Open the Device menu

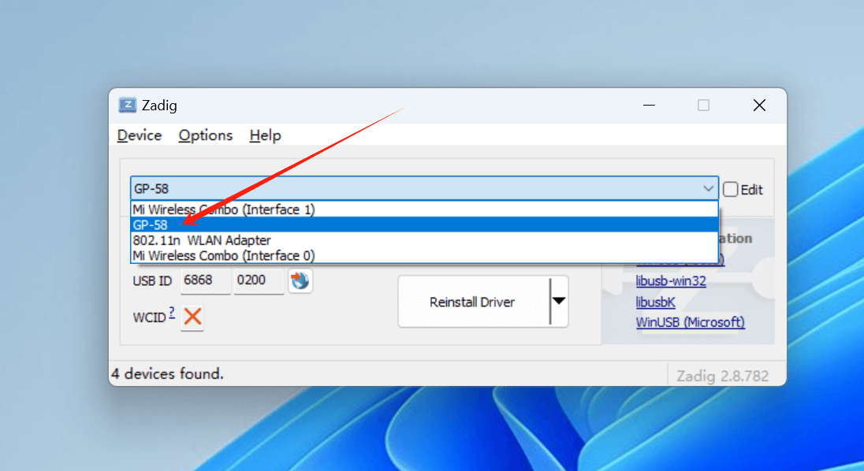(x=140, y=135)
